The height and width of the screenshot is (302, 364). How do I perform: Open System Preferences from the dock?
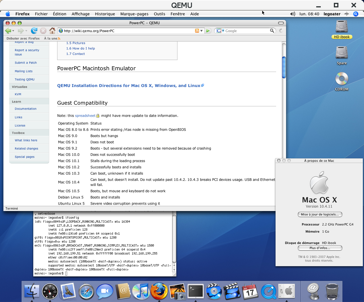pyautogui.click(x=287, y=291)
